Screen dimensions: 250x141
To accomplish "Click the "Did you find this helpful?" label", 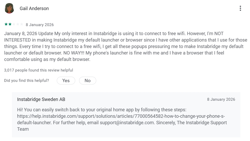I will pos(26,81).
